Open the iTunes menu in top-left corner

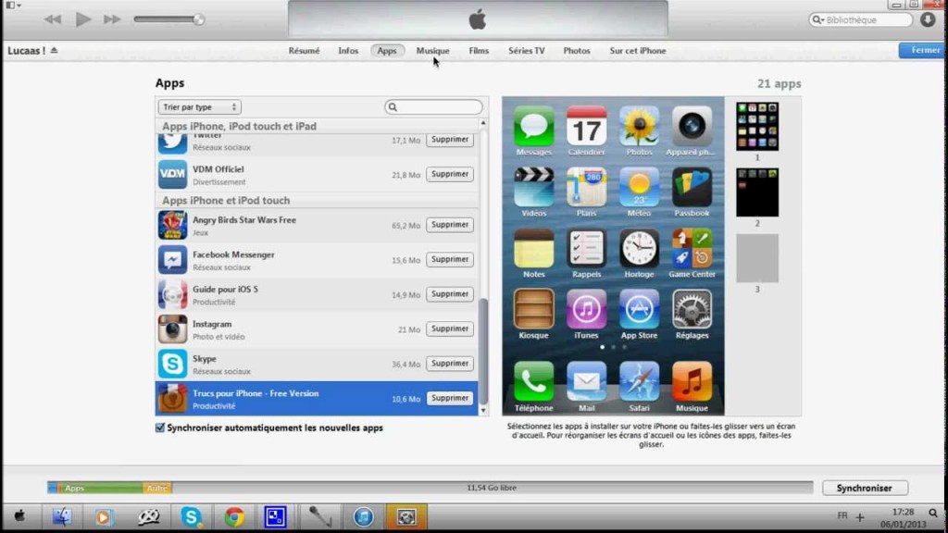[x=11, y=6]
